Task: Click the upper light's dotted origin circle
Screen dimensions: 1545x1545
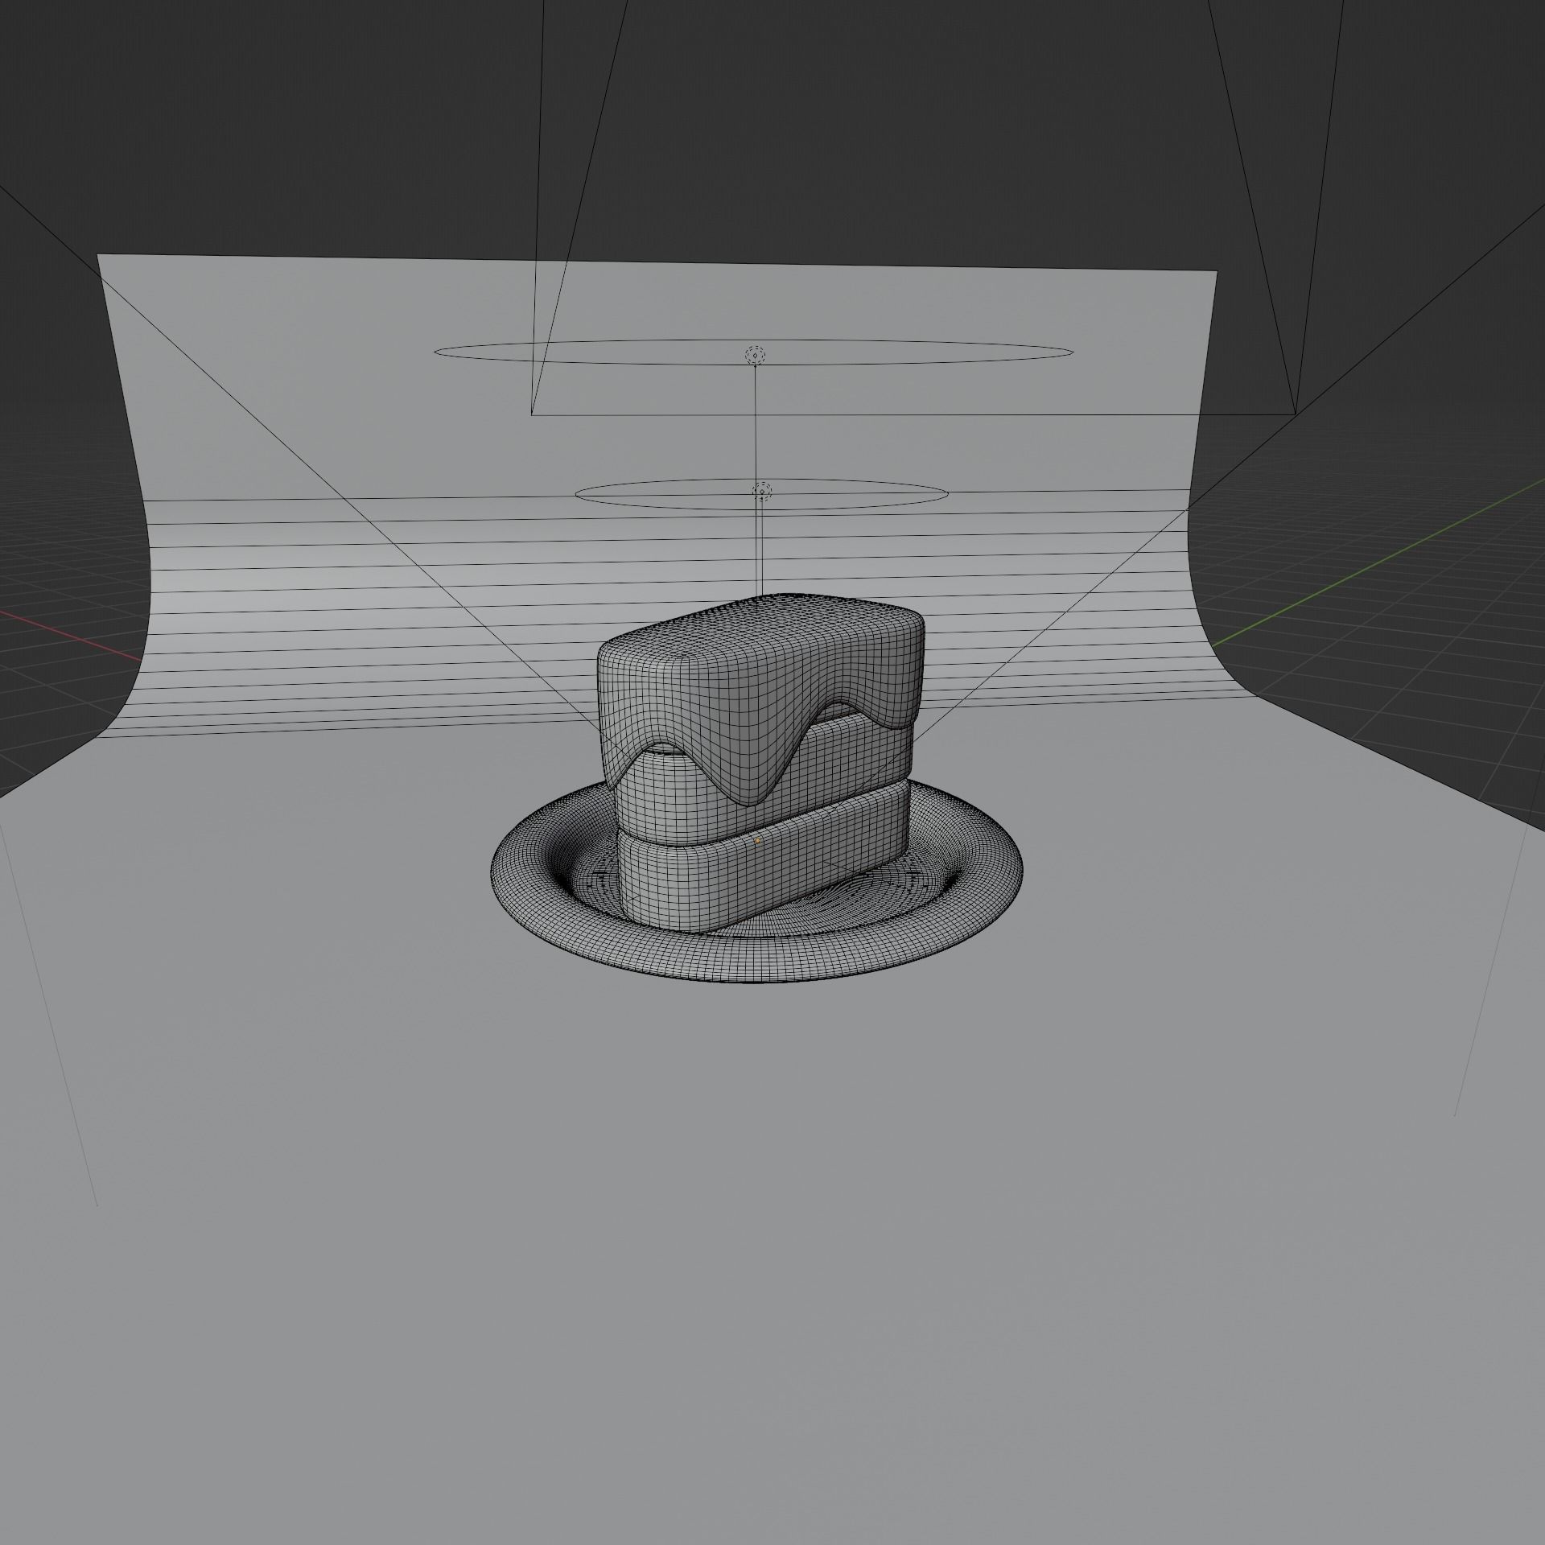Action: click(x=755, y=355)
